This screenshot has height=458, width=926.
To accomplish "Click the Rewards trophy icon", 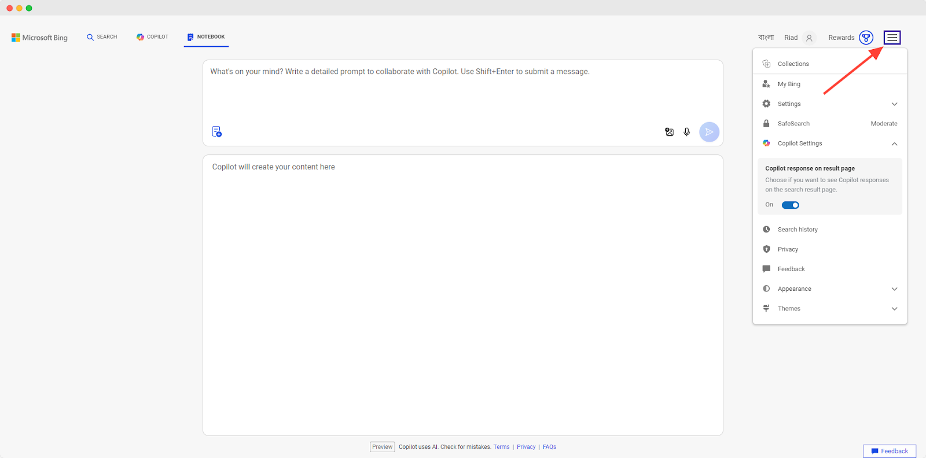I will 866,38.
